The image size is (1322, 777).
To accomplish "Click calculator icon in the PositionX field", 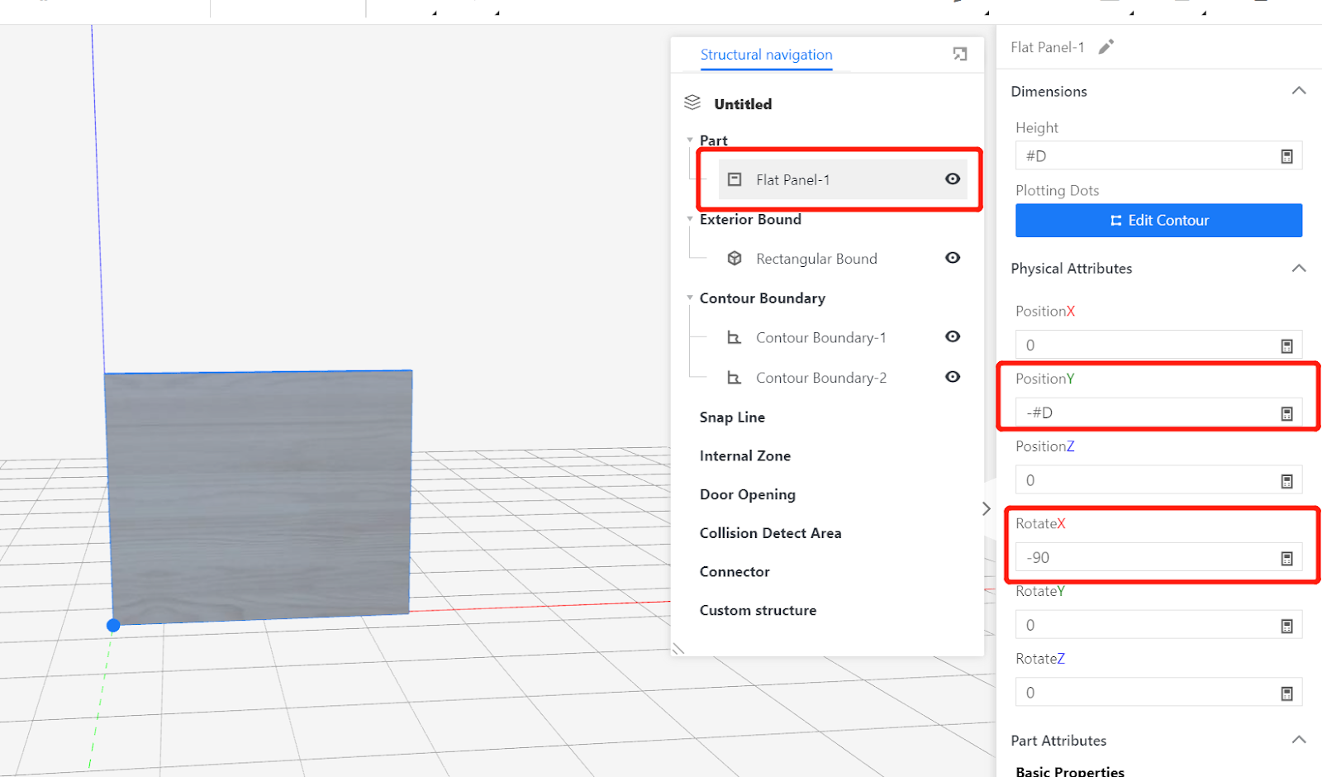I will point(1286,346).
